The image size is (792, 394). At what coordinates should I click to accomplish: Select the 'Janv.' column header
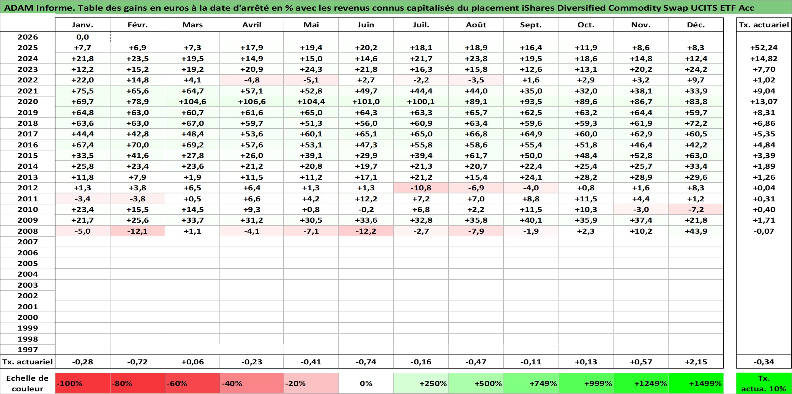click(x=82, y=25)
